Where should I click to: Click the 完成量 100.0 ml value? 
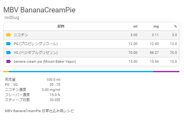click(53, 80)
